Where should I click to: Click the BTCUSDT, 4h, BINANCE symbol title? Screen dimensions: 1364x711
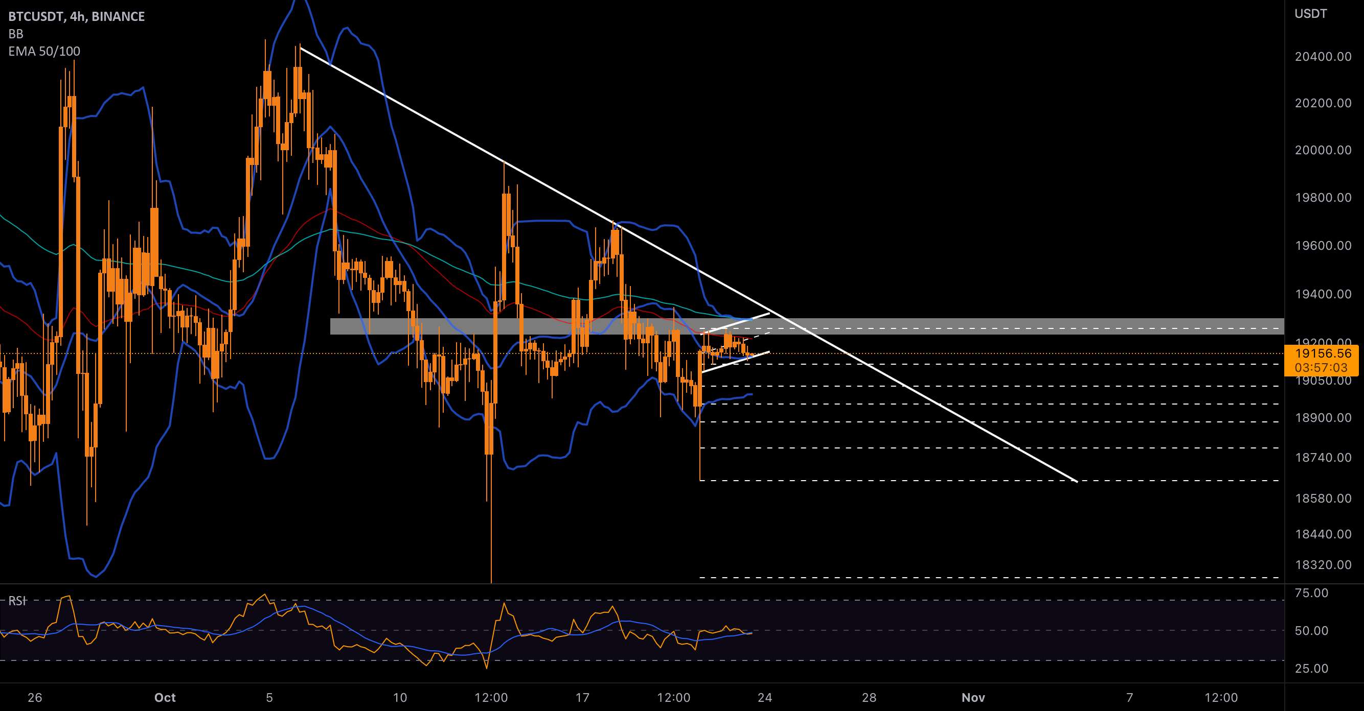pyautogui.click(x=76, y=16)
